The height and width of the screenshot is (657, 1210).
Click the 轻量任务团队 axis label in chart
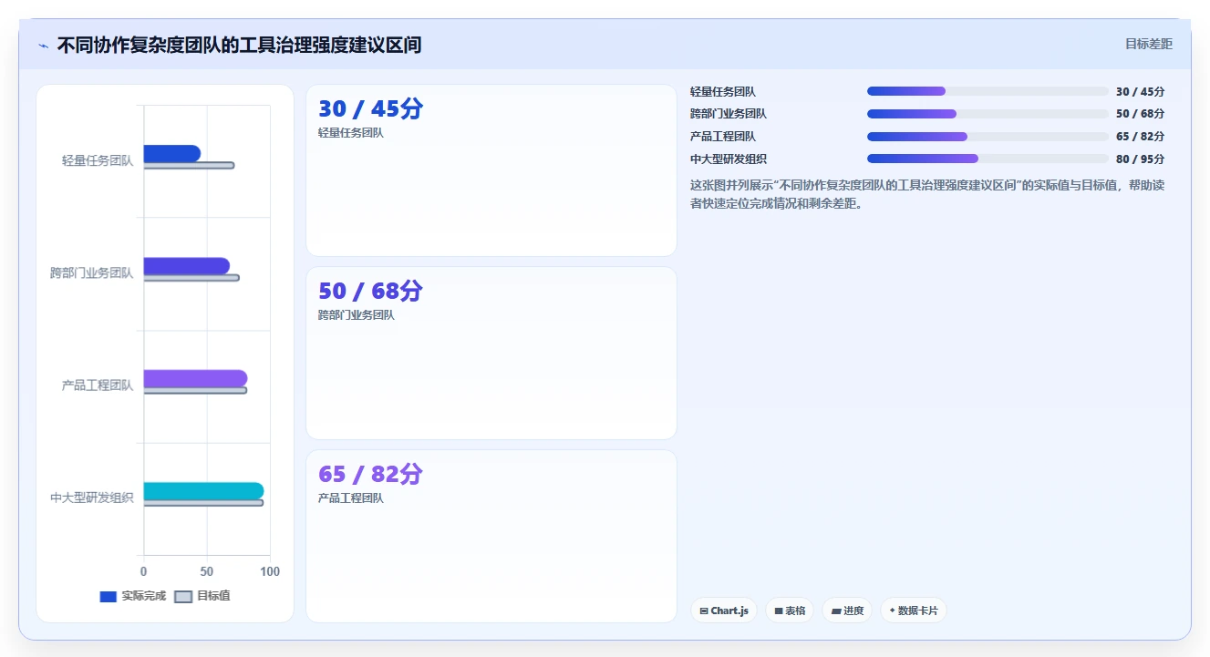click(98, 160)
